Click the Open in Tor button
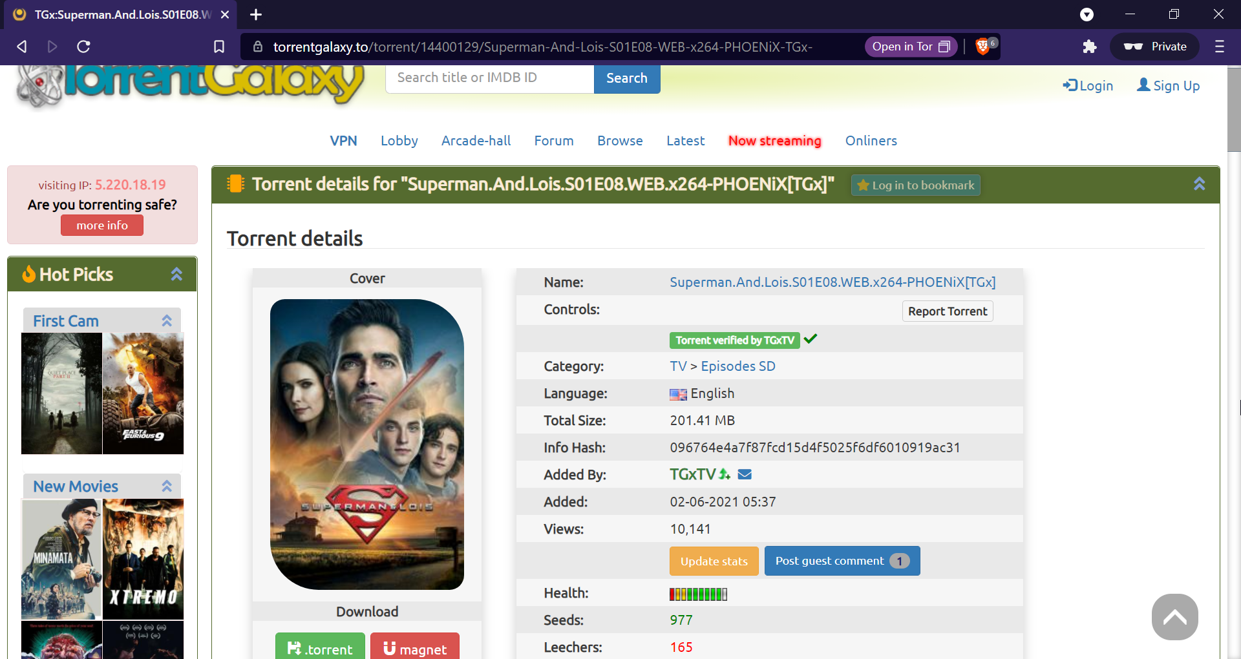Viewport: 1241px width, 659px height. 911,47
